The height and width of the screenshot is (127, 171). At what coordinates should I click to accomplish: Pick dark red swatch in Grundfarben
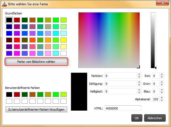17,20
